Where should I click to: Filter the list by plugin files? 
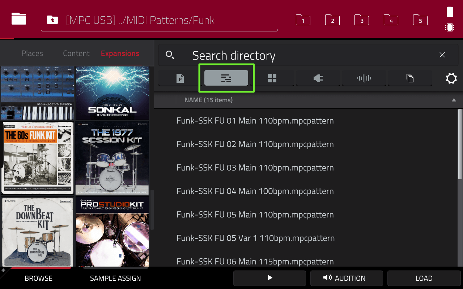pyautogui.click(x=318, y=78)
